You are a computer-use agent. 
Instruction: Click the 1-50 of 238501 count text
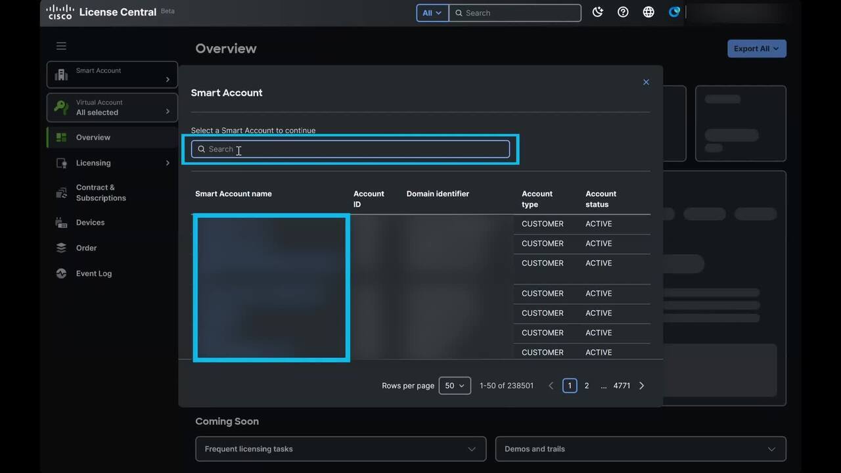(507, 386)
